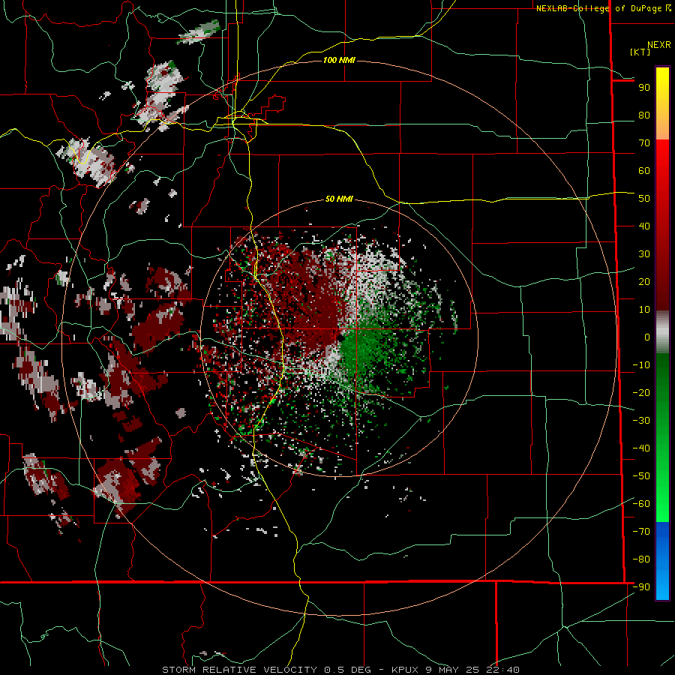Click the 90 value on velocity scale
This screenshot has width=675, height=675.
click(x=644, y=88)
